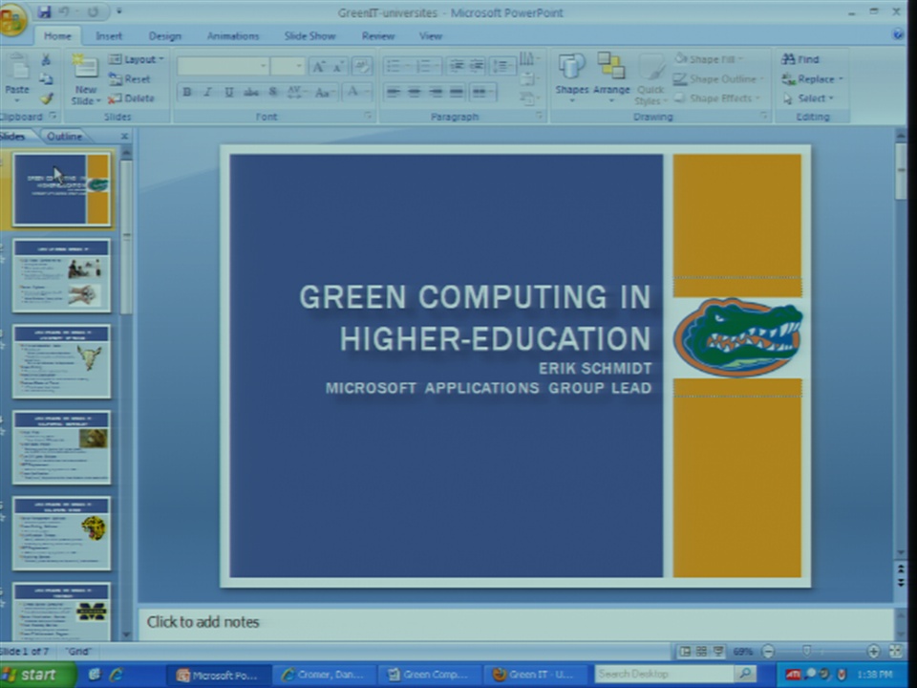Click the Windows start button
Viewport: 917px width, 688px height.
(38, 676)
